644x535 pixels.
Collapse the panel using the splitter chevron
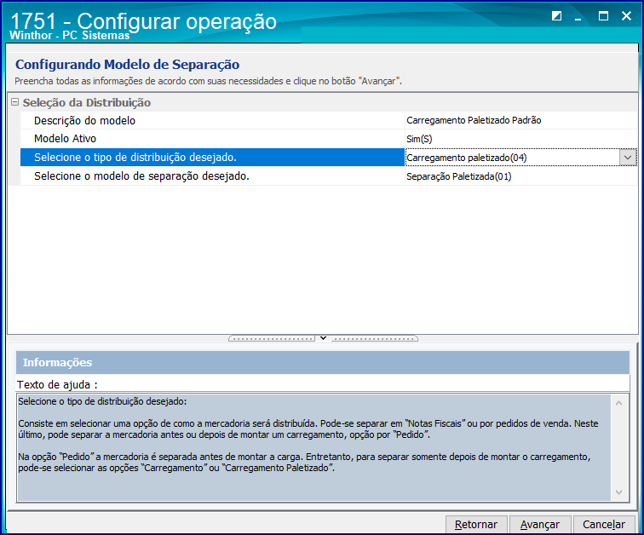(x=323, y=338)
